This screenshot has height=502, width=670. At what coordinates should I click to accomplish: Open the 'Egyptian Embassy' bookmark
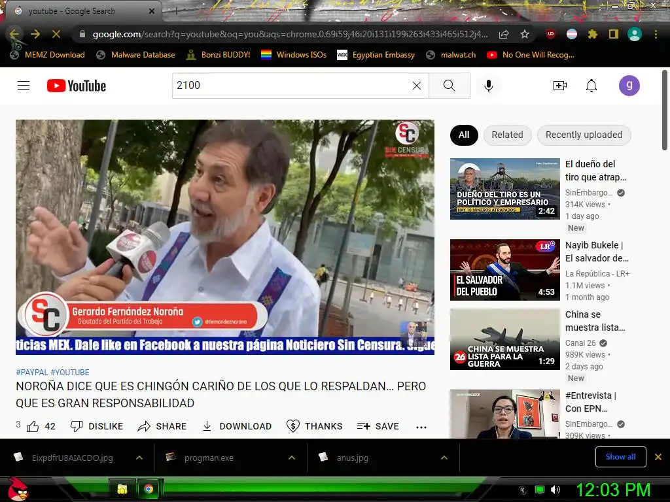[x=376, y=55]
